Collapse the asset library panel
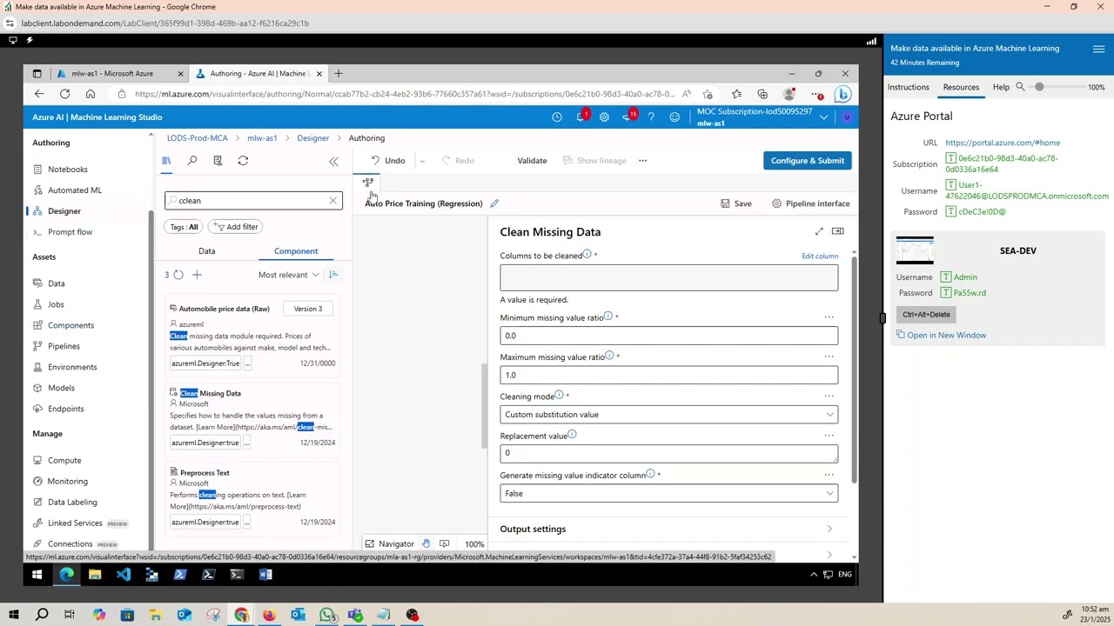This screenshot has width=1114, height=626. click(x=333, y=161)
